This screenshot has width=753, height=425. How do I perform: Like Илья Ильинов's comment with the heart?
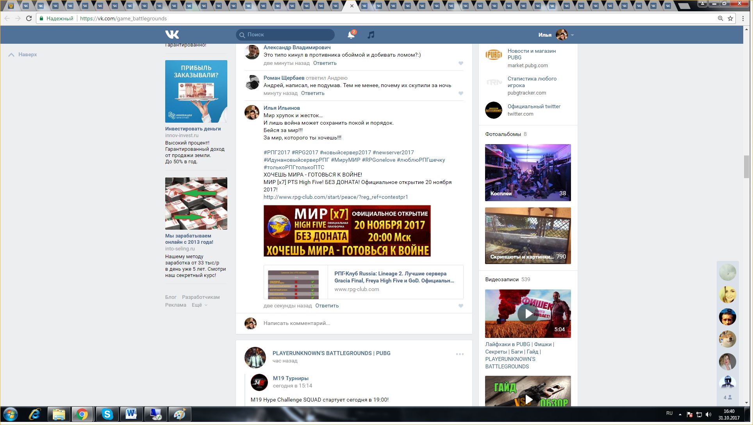[461, 306]
